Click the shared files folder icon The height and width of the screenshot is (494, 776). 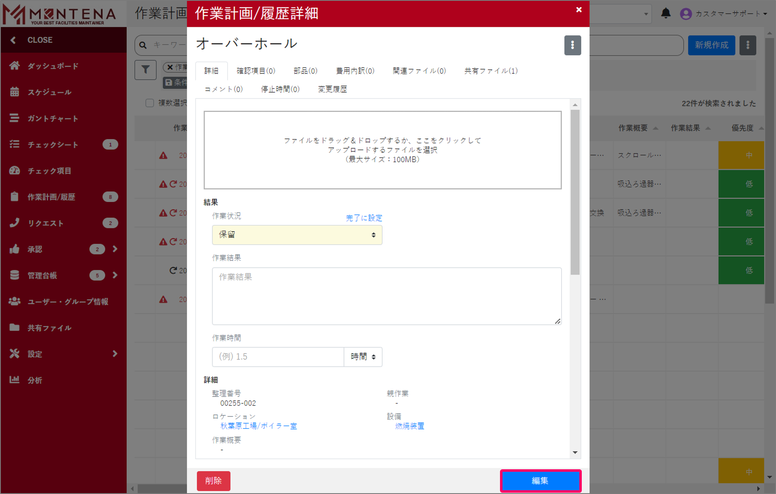[x=15, y=328]
